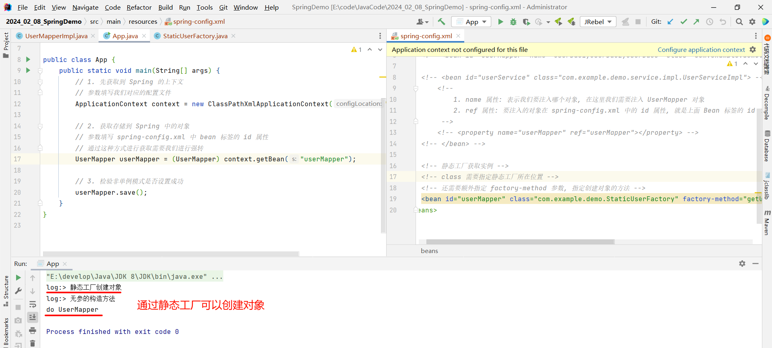This screenshot has height=348, width=772.
Task: Open the Refactor menu
Action: click(139, 7)
